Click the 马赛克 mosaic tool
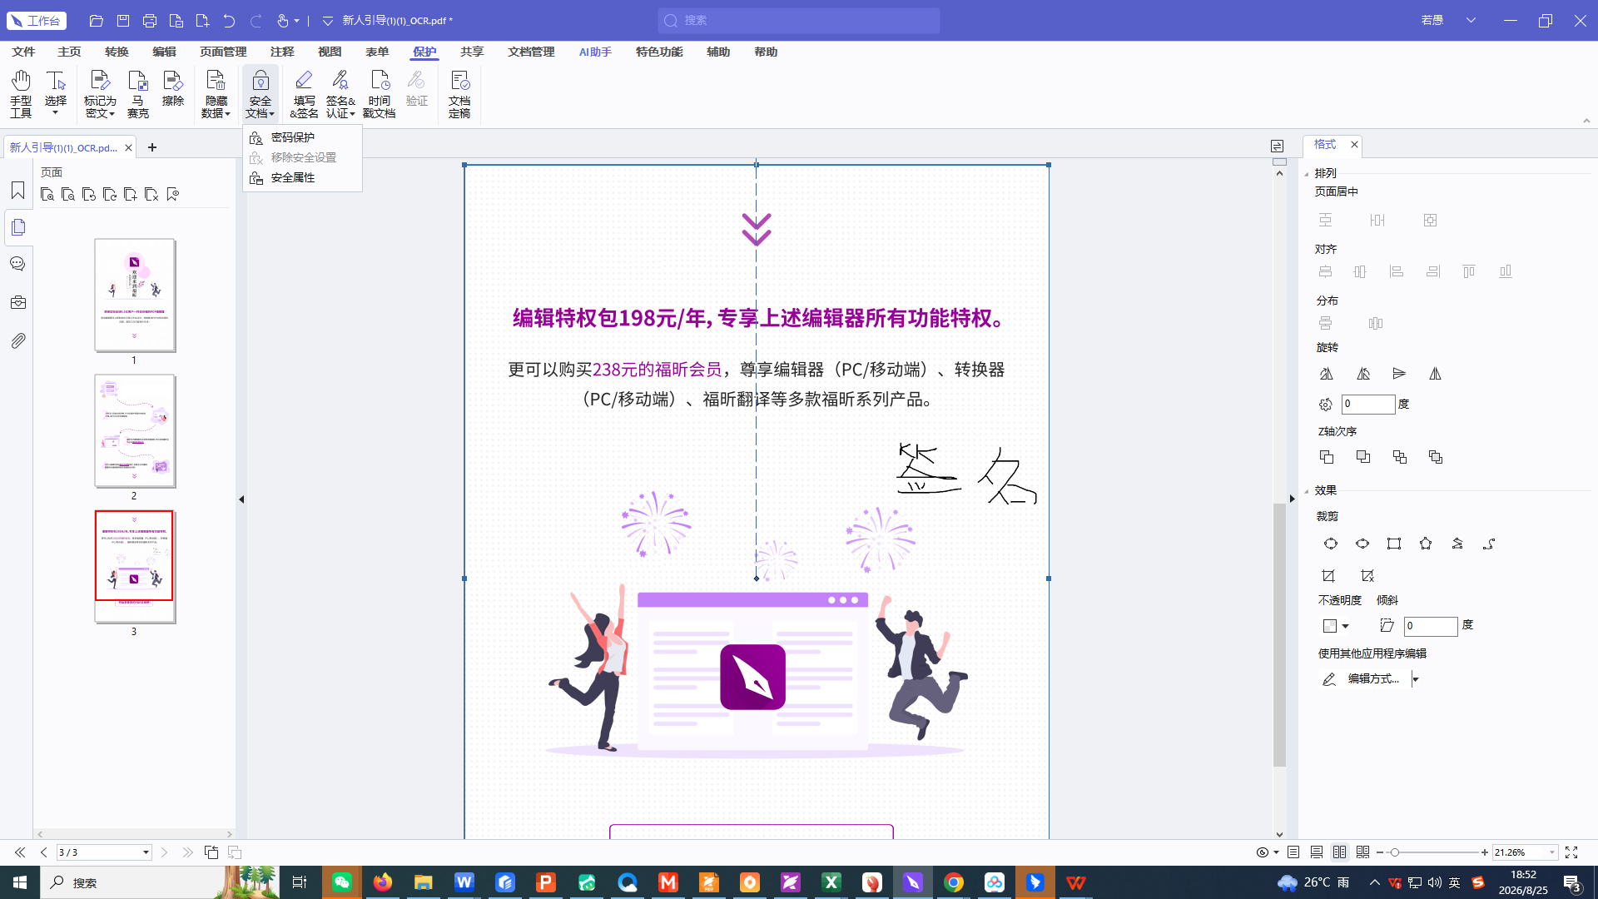The height and width of the screenshot is (899, 1598). [137, 93]
